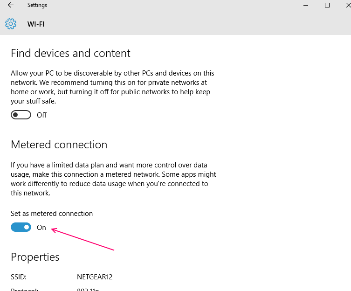
Task: Click the 'If you have a limited data plan' paragraph
Action: click(113, 179)
